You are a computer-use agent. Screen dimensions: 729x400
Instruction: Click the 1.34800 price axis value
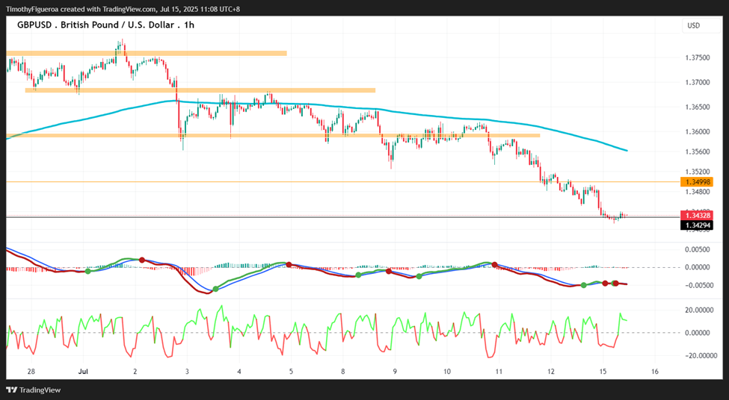tap(698, 191)
